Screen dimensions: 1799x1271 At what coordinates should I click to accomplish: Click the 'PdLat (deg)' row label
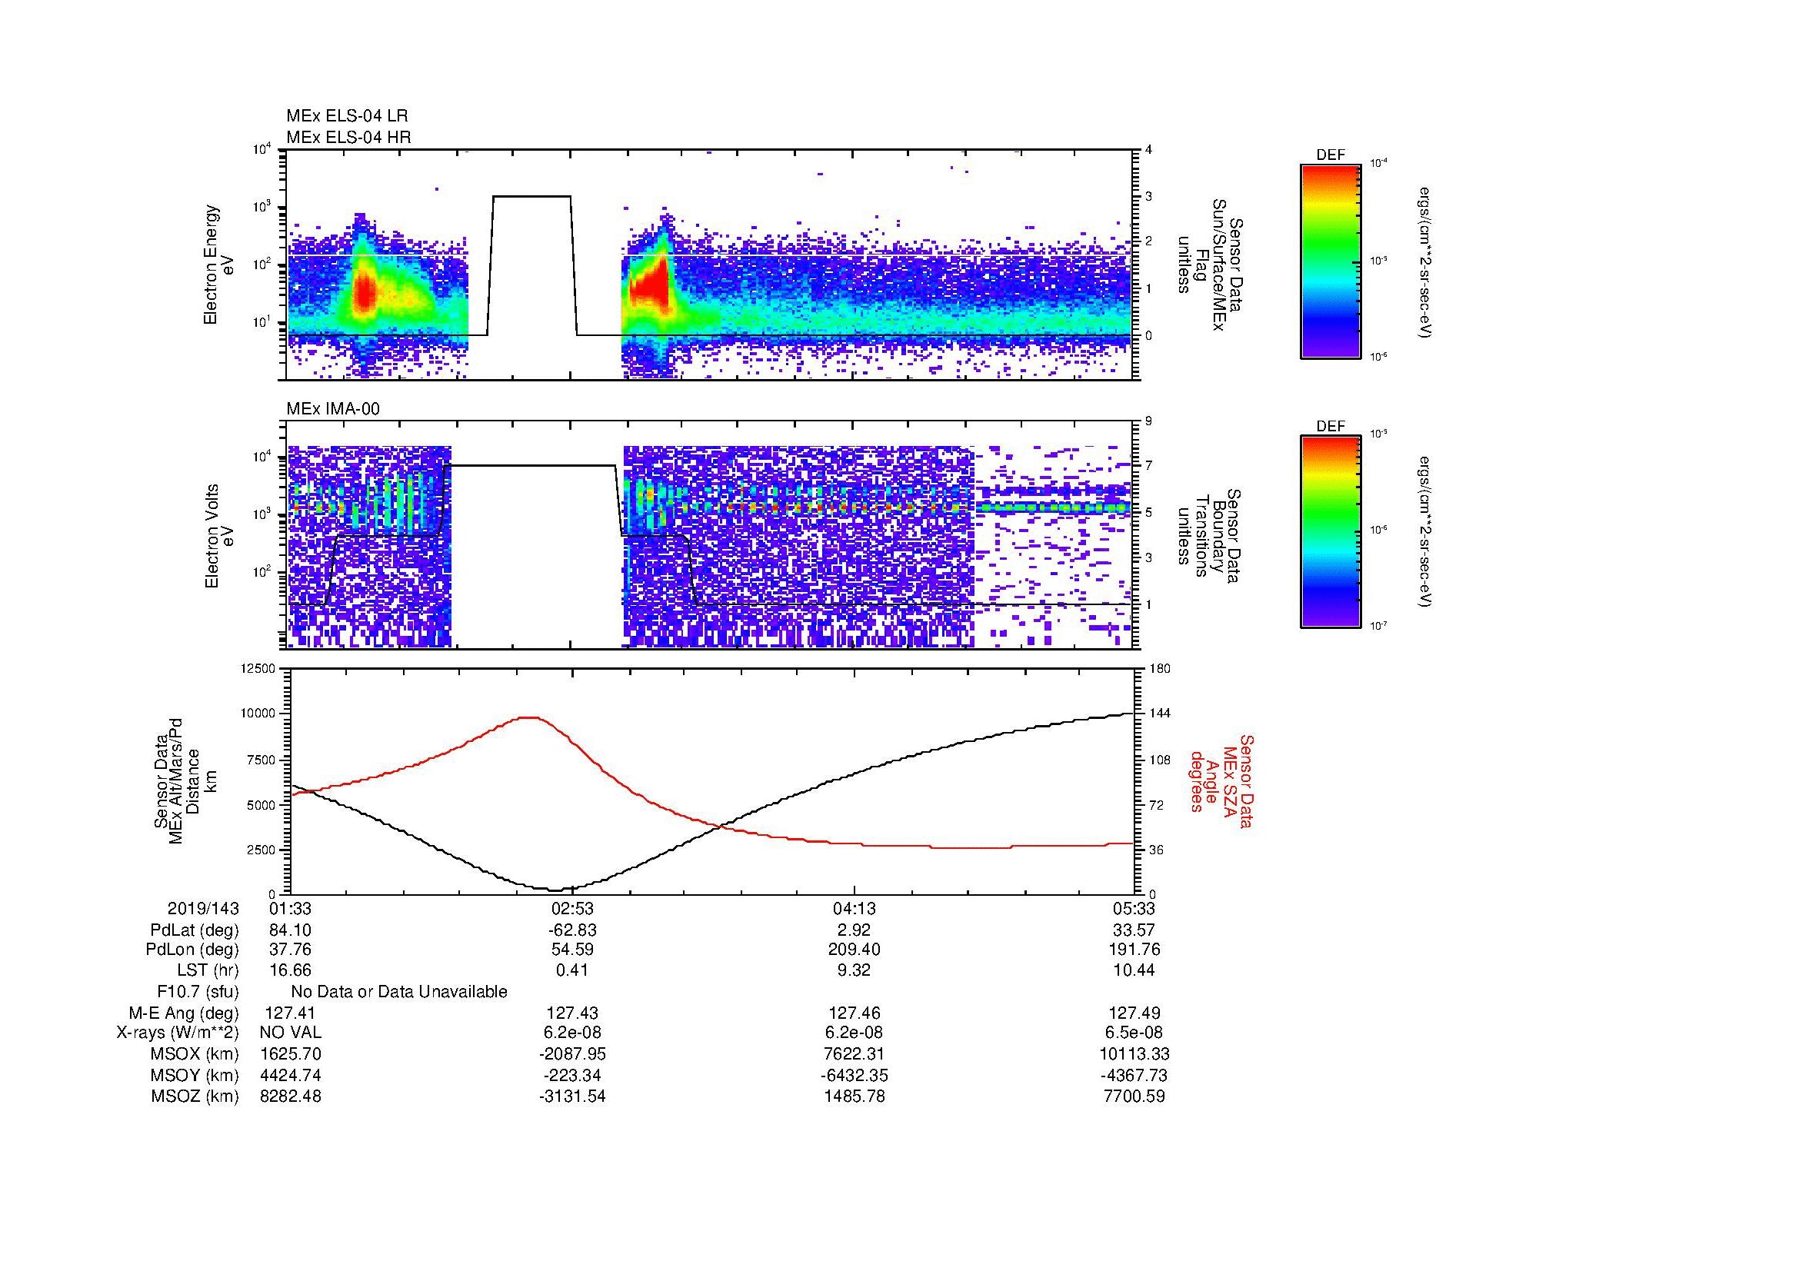(195, 930)
